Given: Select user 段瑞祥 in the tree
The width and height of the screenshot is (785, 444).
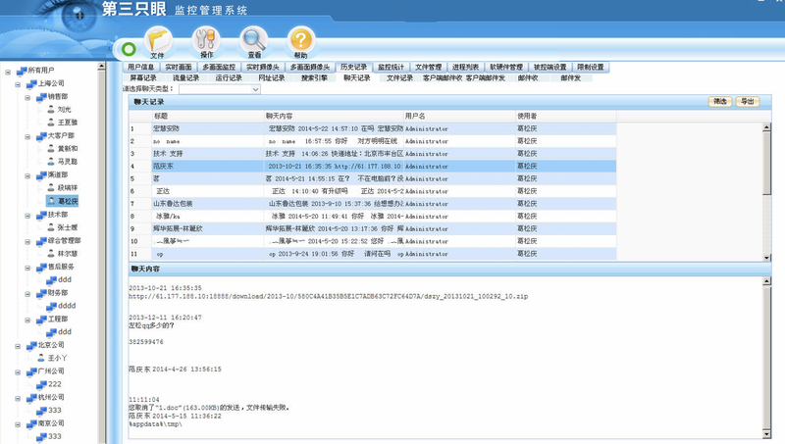Looking at the screenshot, I should point(63,187).
